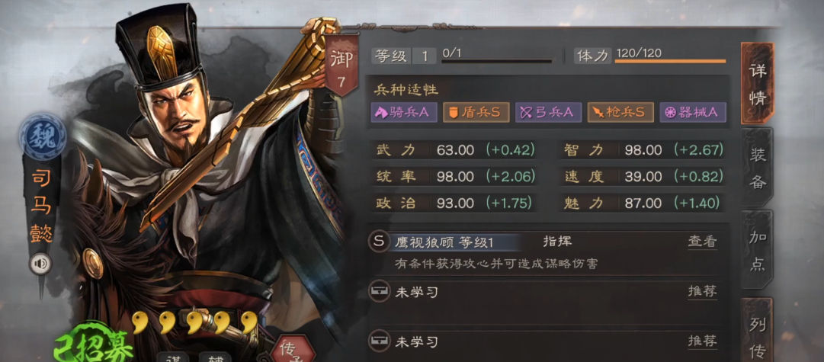Play the voice with the speaker icon

(x=40, y=263)
